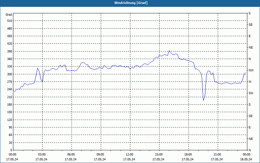Screen dimensions: 260x163
Task: Click the blue line's lowest dip near 19:30
Action: tap(203, 100)
